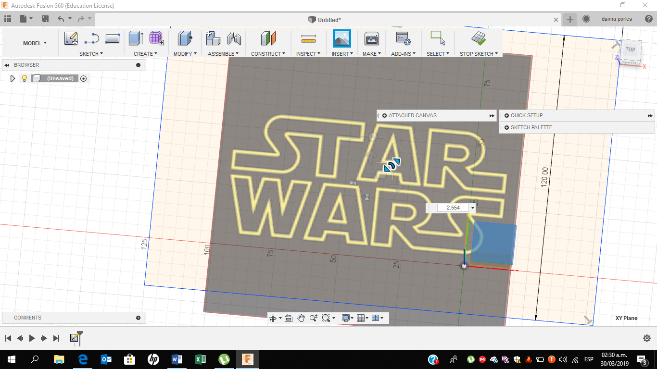Click the 2.554 value input field
Image resolution: width=657 pixels, height=369 pixels.
point(453,208)
